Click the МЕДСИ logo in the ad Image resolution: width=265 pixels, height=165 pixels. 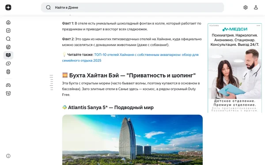pyautogui.click(x=235, y=29)
